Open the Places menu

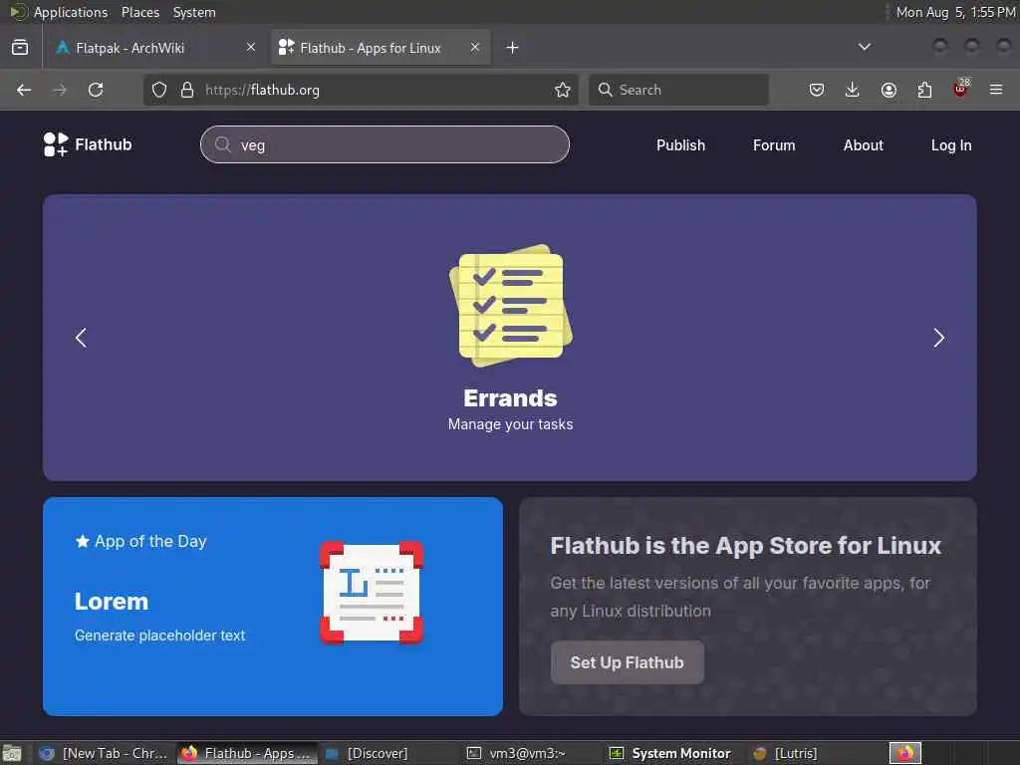[139, 12]
